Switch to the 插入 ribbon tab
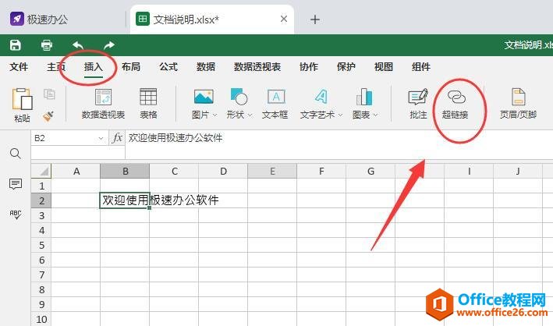The image size is (553, 326). pos(93,67)
